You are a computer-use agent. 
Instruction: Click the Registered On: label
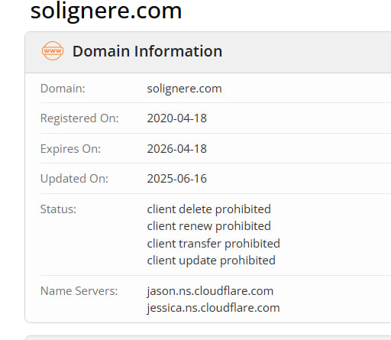pyautogui.click(x=79, y=118)
